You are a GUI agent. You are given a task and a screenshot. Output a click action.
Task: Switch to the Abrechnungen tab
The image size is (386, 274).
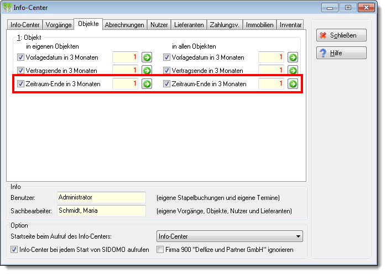tap(124, 25)
